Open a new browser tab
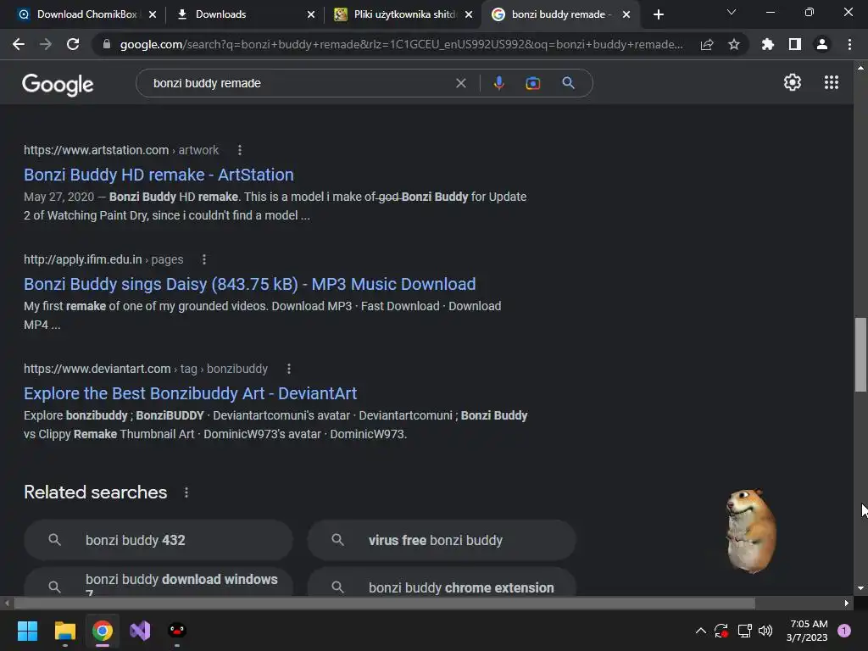Image resolution: width=868 pixels, height=651 pixels. click(x=658, y=14)
